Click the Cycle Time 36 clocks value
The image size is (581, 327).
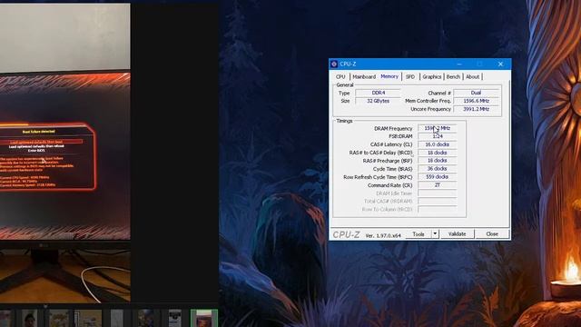coord(438,169)
